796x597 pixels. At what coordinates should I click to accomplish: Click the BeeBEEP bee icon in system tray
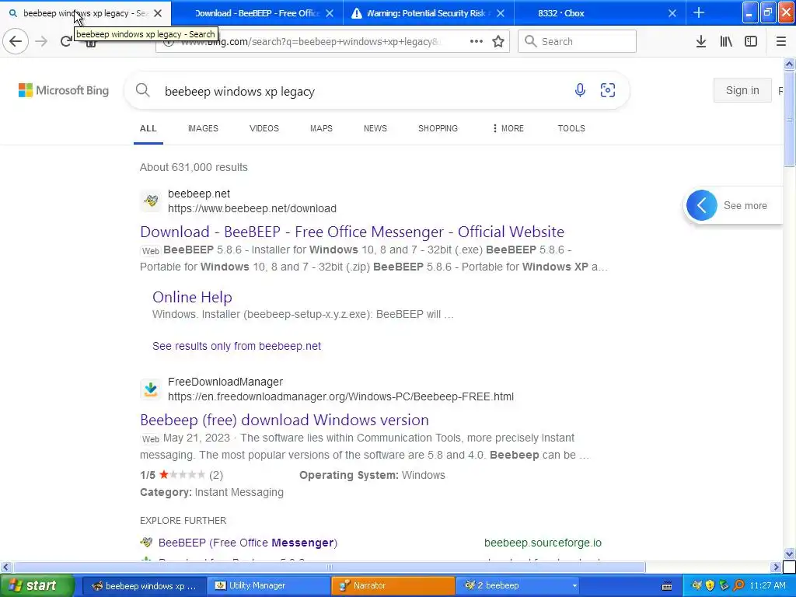pos(696,585)
